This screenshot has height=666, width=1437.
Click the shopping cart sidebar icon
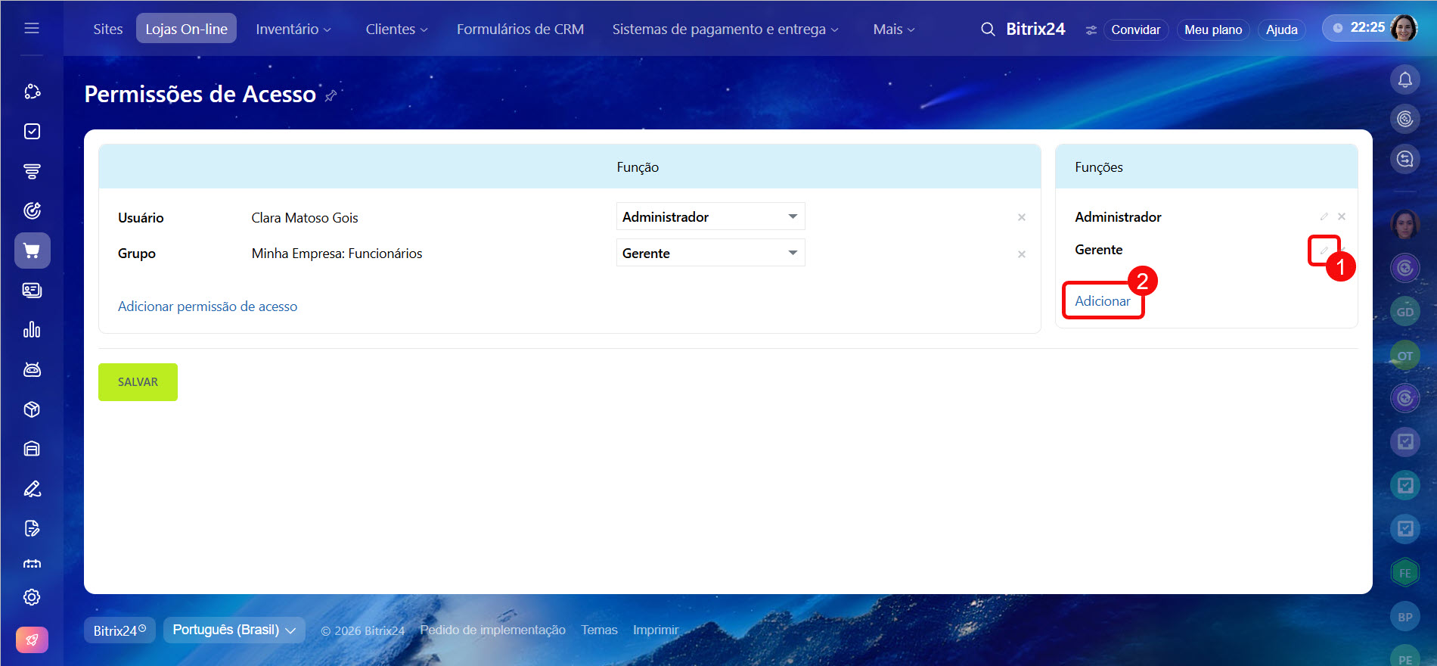click(x=32, y=251)
